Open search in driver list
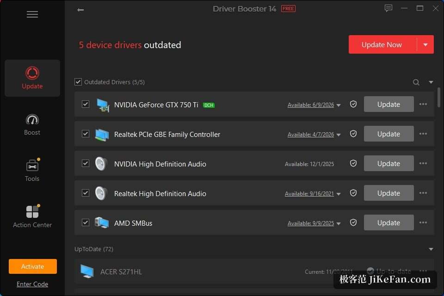Viewport: 444px width, 296px height. (416, 82)
